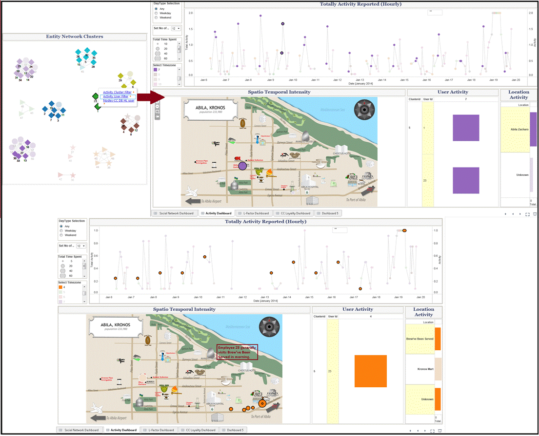This screenshot has height=436, width=539.
Task: Click the large orange target marker on lower map
Action: point(262,403)
